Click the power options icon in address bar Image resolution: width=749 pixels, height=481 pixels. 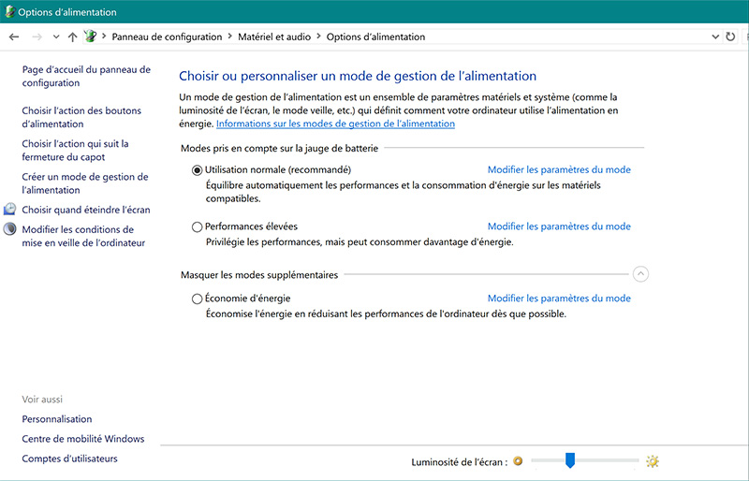91,36
